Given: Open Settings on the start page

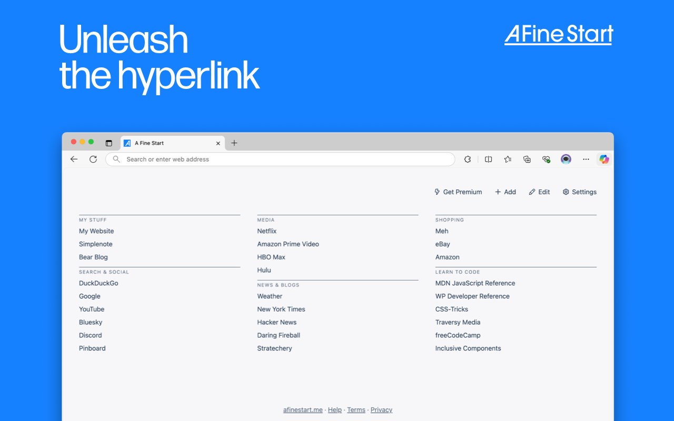Looking at the screenshot, I should click(579, 192).
